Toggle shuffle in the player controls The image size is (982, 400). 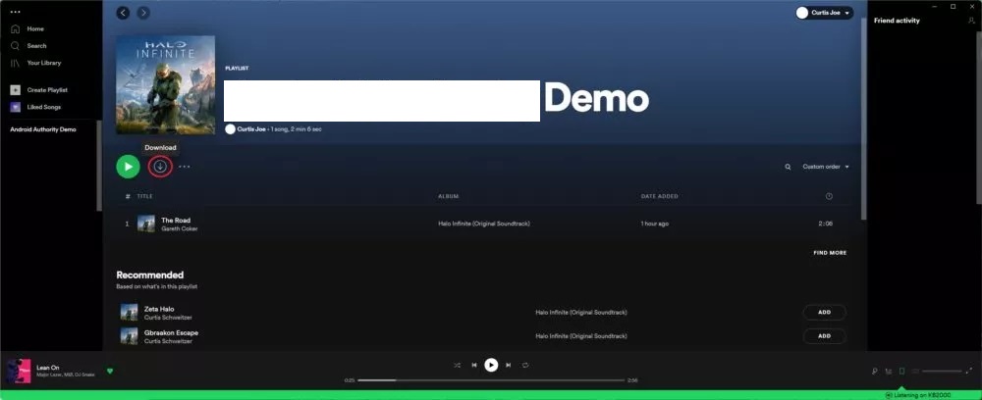pos(458,365)
